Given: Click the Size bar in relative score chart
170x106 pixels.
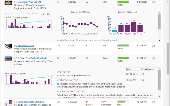Looking at the screenshot, I should [134, 27].
